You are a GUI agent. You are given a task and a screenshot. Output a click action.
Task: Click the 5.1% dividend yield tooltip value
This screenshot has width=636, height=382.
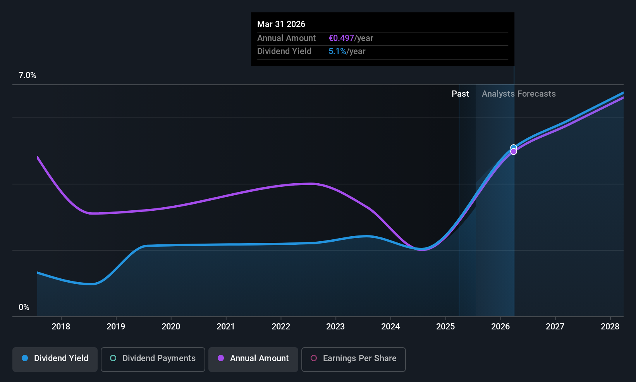pyautogui.click(x=337, y=51)
